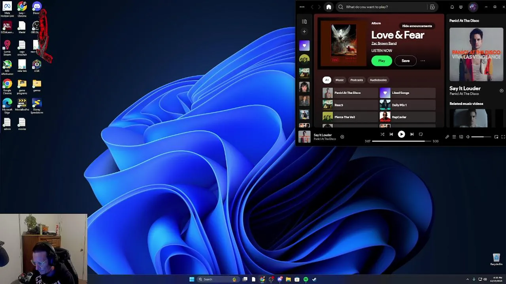
Task: Select the Audiobooks filter chip
Action: pos(378,80)
